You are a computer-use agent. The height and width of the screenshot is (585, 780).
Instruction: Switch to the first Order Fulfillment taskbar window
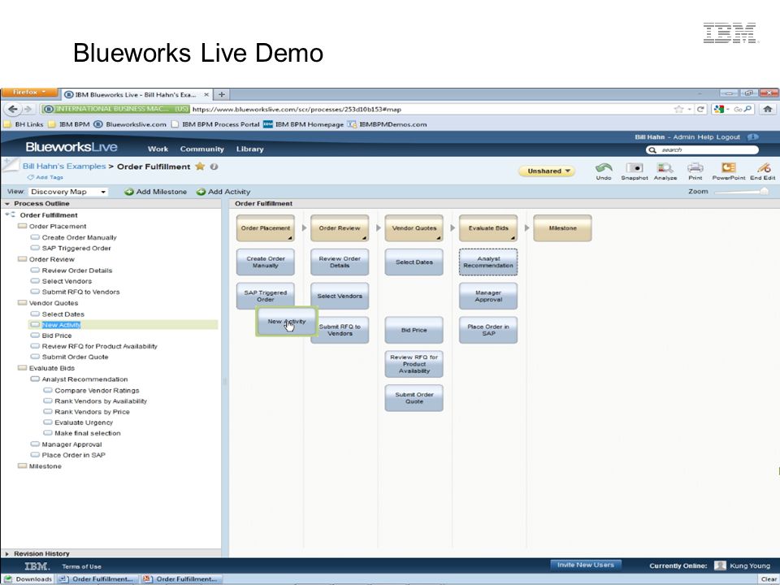point(97,579)
